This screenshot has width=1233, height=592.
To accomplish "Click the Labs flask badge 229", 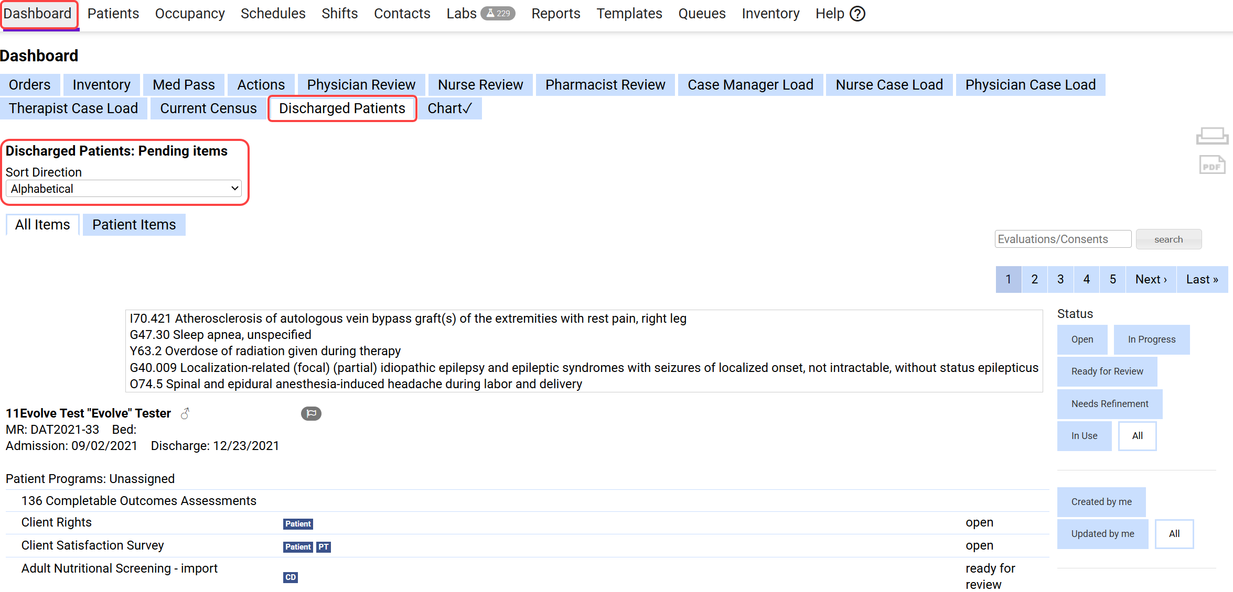I will click(x=498, y=14).
